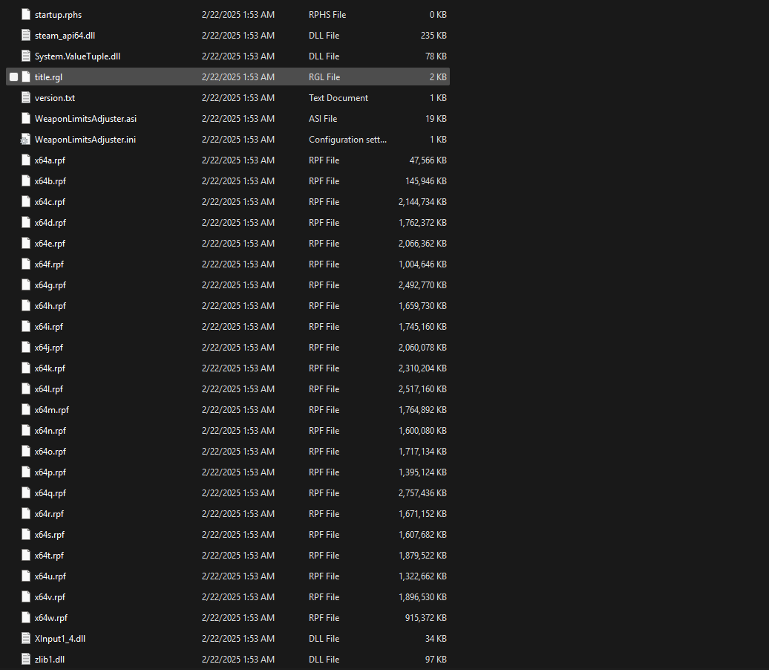Screen dimensions: 769x670
Task: Click the WeaponLimitsAdjuster.asi file icon
Action: coord(26,119)
